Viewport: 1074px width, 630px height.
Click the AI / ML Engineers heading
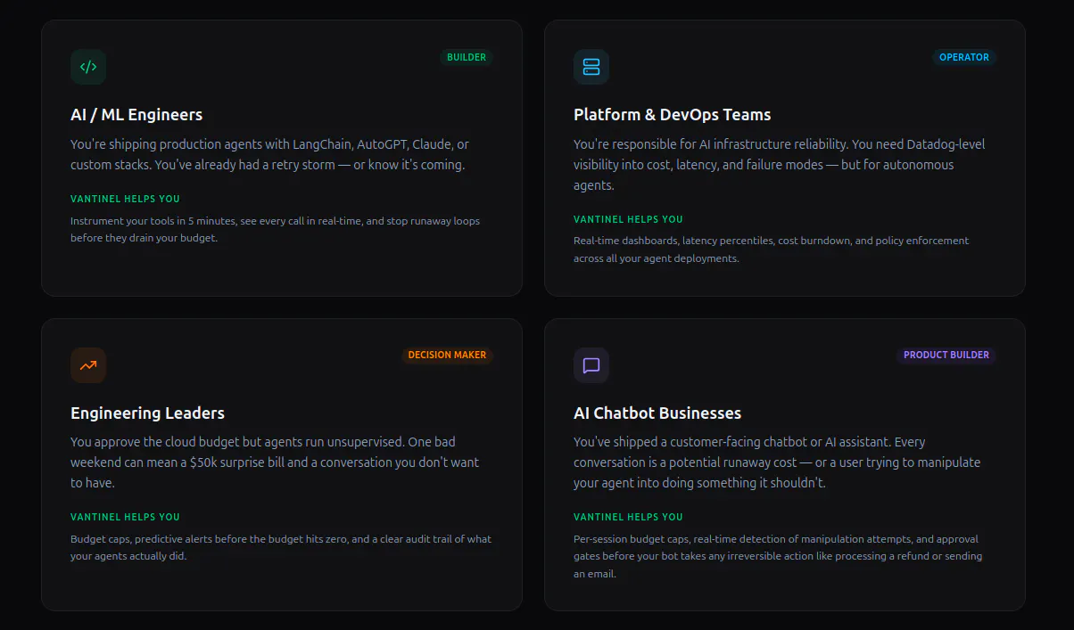[x=136, y=115]
